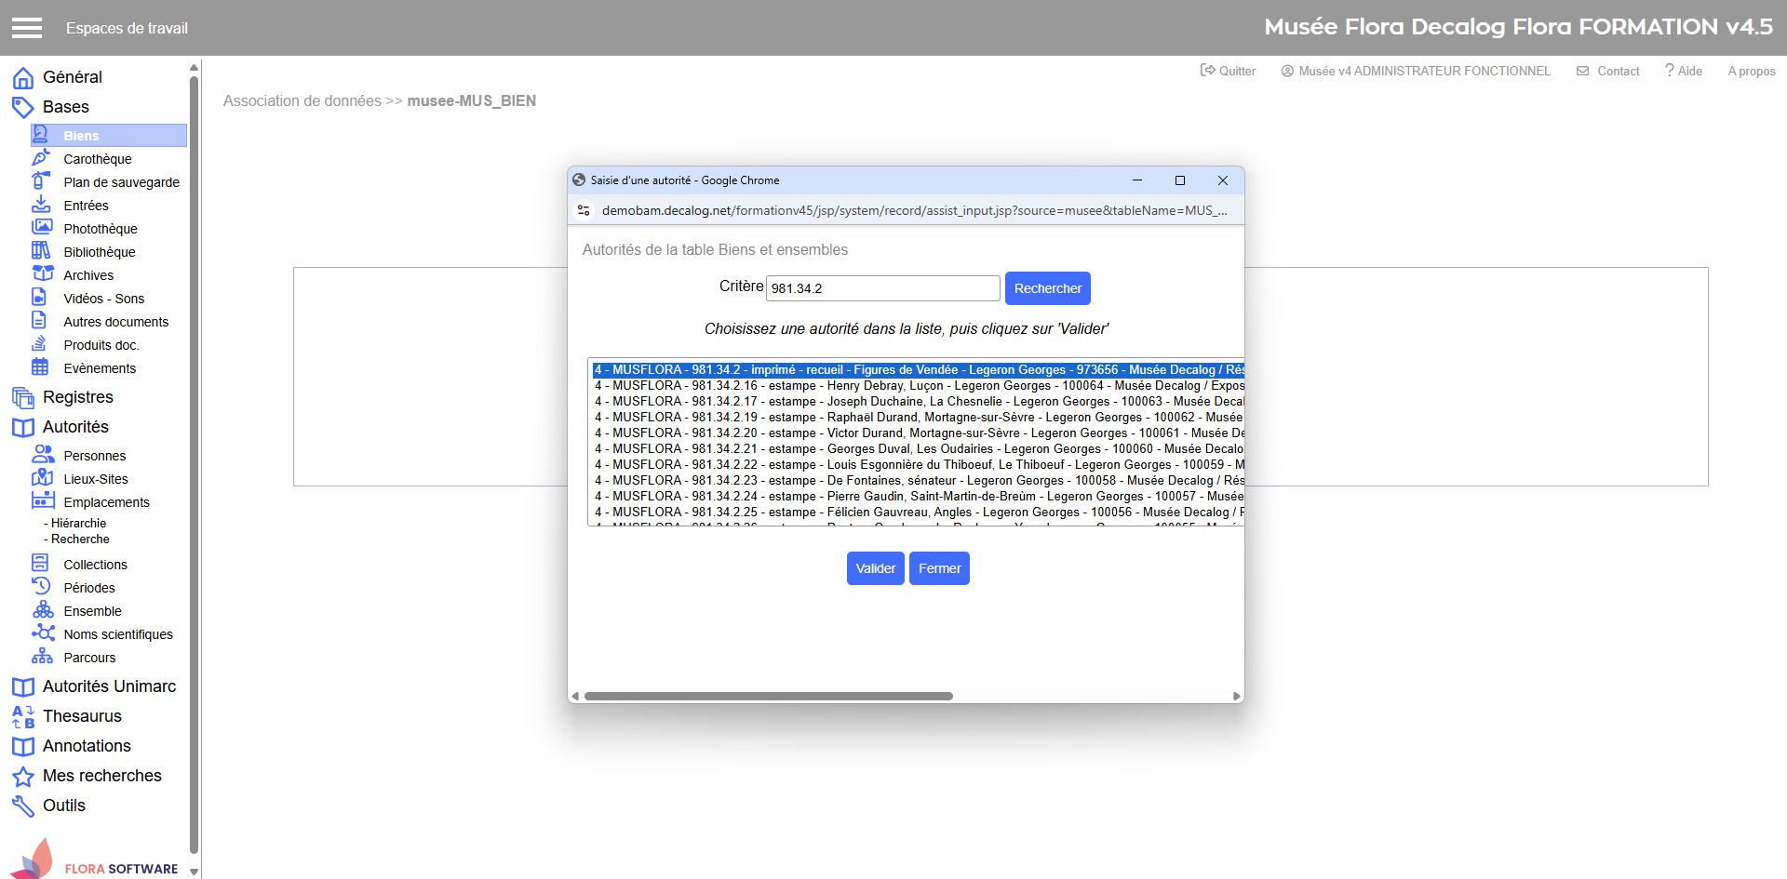Image resolution: width=1787 pixels, height=879 pixels.
Task: Collapse the Autorités section
Action: [75, 427]
